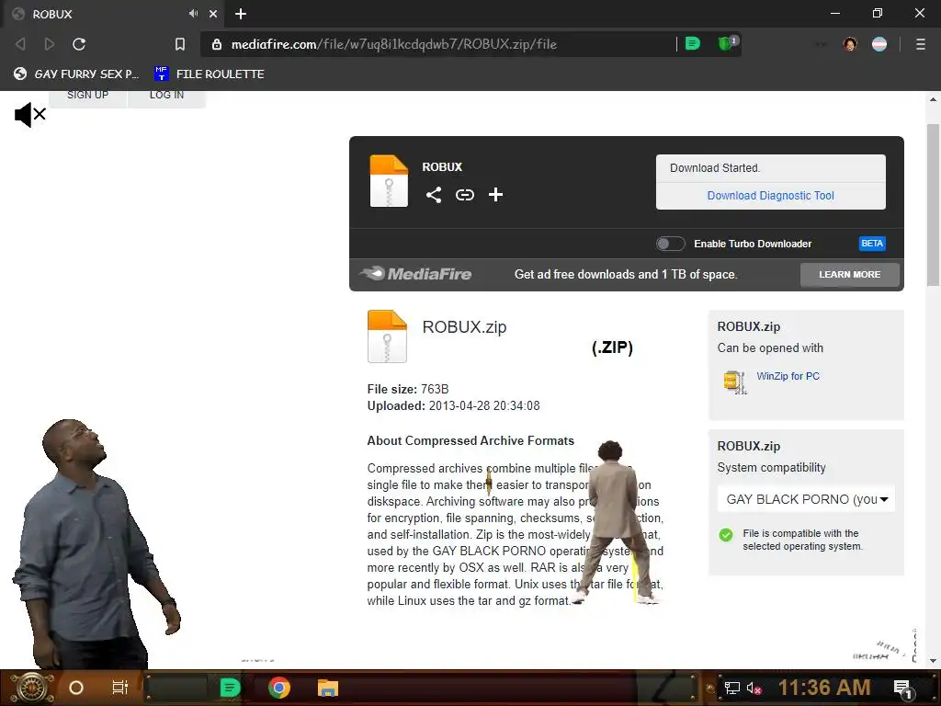Click the ad free downloads banner text

click(626, 274)
